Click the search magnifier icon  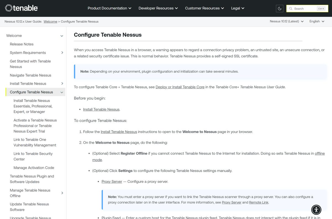pyautogui.click(x=291, y=9)
